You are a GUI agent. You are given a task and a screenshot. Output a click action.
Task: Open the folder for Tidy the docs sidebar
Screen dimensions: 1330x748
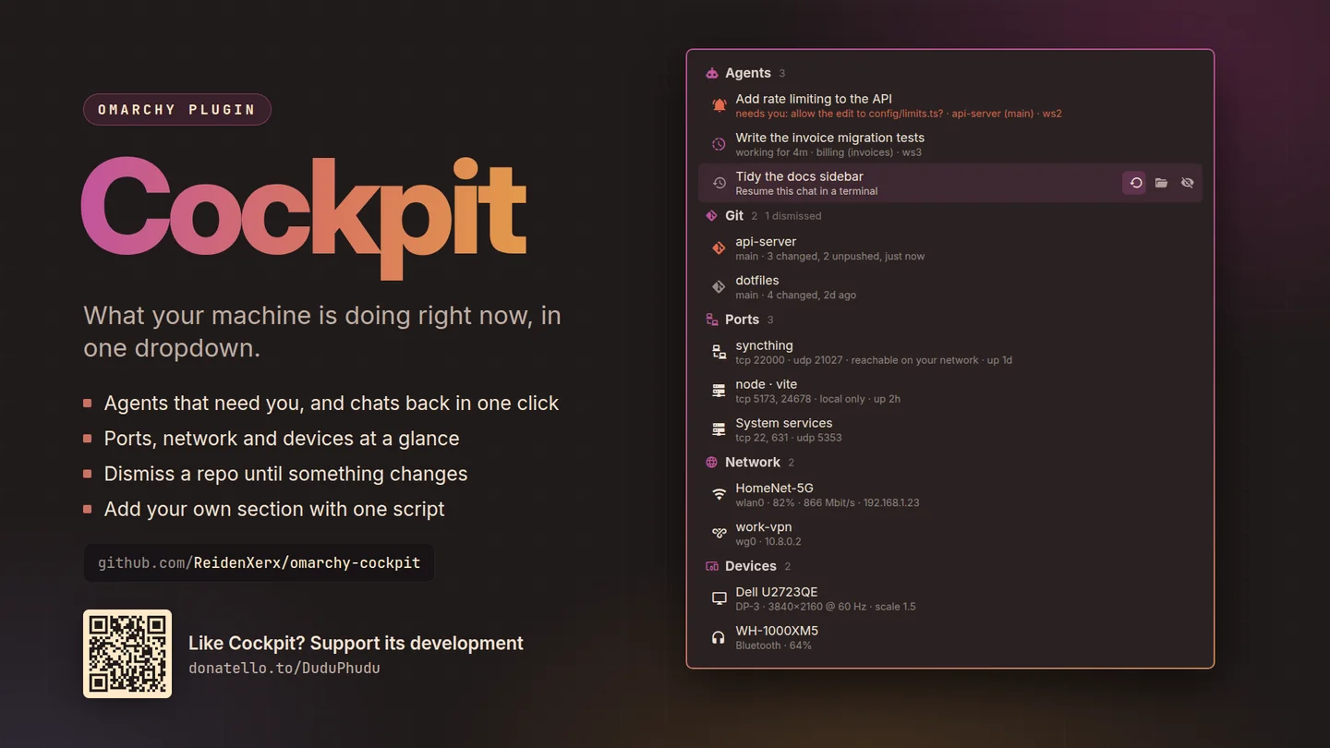[x=1161, y=183]
